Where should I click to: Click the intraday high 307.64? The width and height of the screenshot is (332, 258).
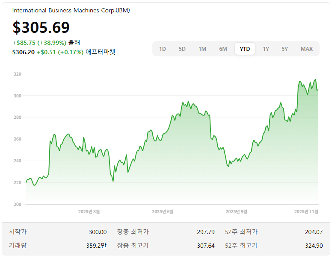[206, 246]
